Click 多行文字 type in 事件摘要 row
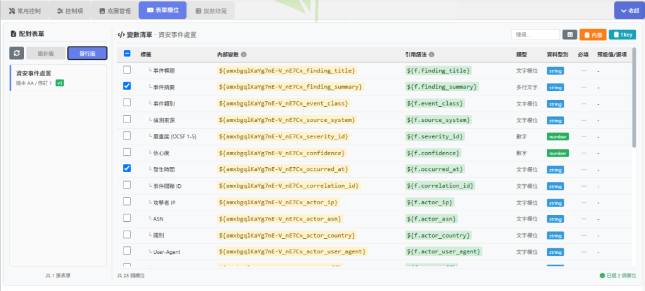This screenshot has width=645, height=291. [527, 87]
